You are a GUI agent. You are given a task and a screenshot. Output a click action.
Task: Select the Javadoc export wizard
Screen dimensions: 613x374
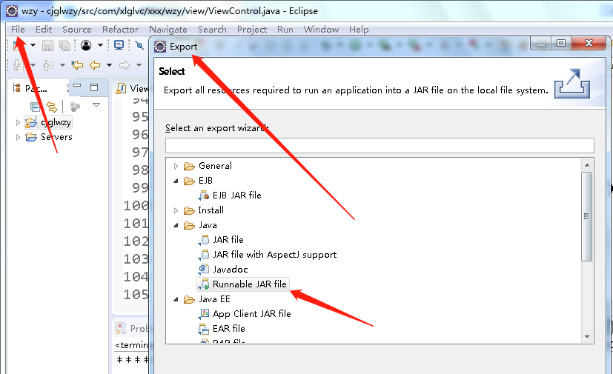coord(223,270)
